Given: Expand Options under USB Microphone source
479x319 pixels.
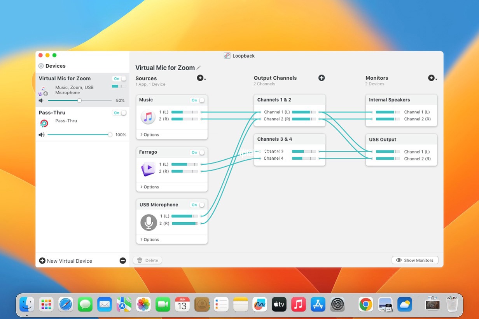Looking at the screenshot, I should (x=150, y=240).
